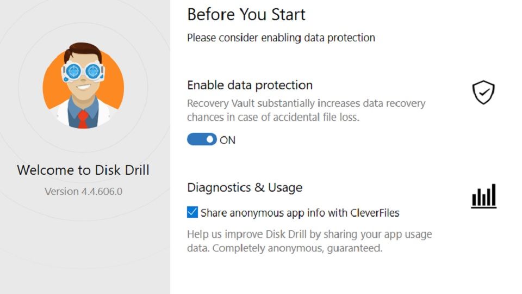Click the shield checkmark data protection icon
Image resolution: width=522 pixels, height=294 pixels.
[x=483, y=93]
